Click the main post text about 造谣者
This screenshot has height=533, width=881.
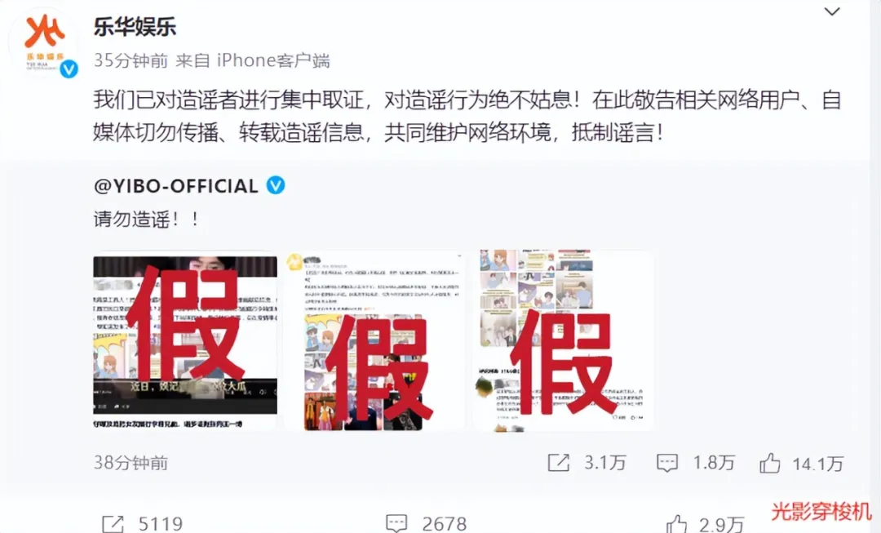467,117
